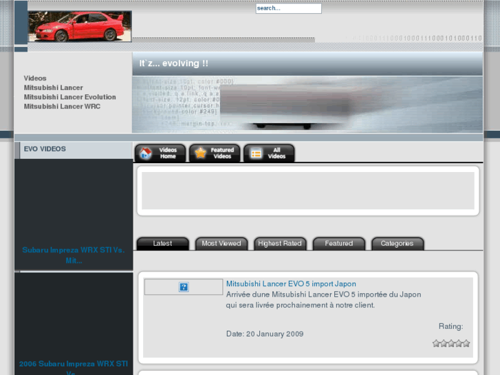The width and height of the screenshot is (500, 375).
Task: Open Mitsubishi Lancer menu item
Action: point(53,87)
